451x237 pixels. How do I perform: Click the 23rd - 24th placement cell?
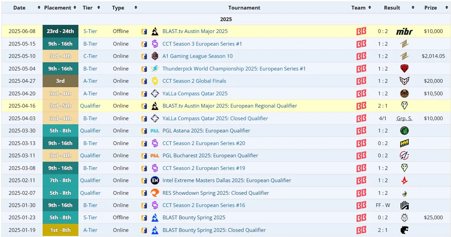coord(60,31)
